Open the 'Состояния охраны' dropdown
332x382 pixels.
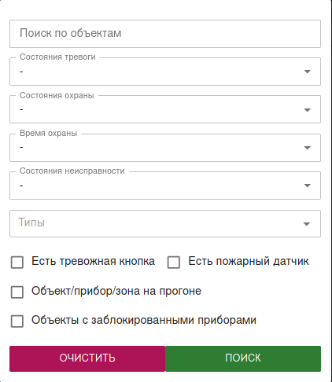tap(165, 109)
